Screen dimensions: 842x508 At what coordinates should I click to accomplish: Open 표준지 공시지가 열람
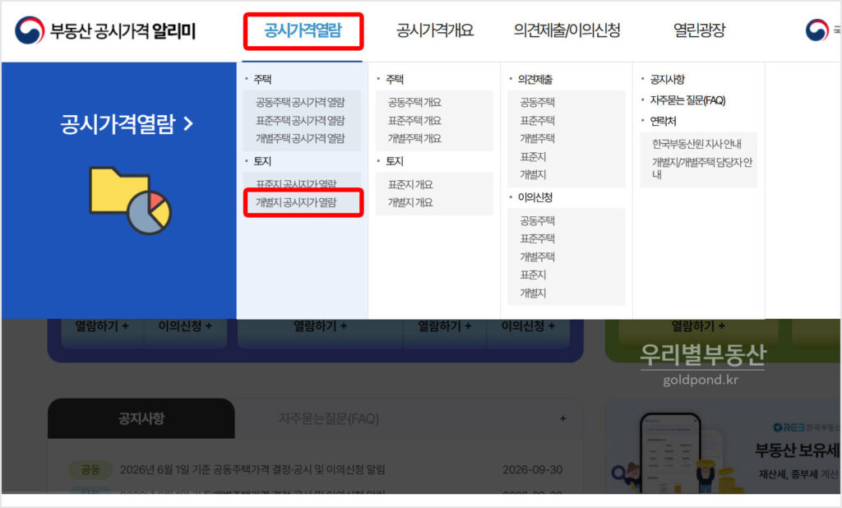pos(296,183)
